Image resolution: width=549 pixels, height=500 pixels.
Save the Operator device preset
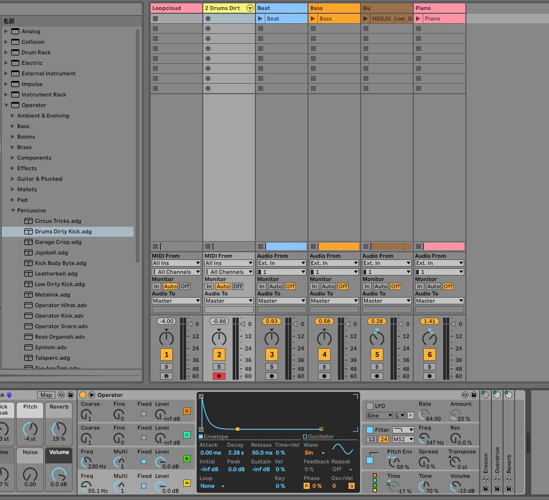(x=474, y=395)
